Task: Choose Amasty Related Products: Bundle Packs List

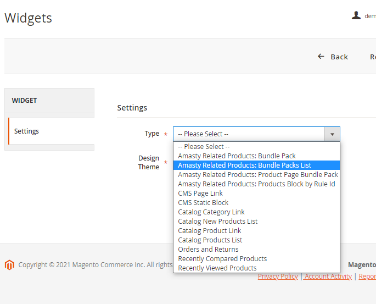Action: 256,165
